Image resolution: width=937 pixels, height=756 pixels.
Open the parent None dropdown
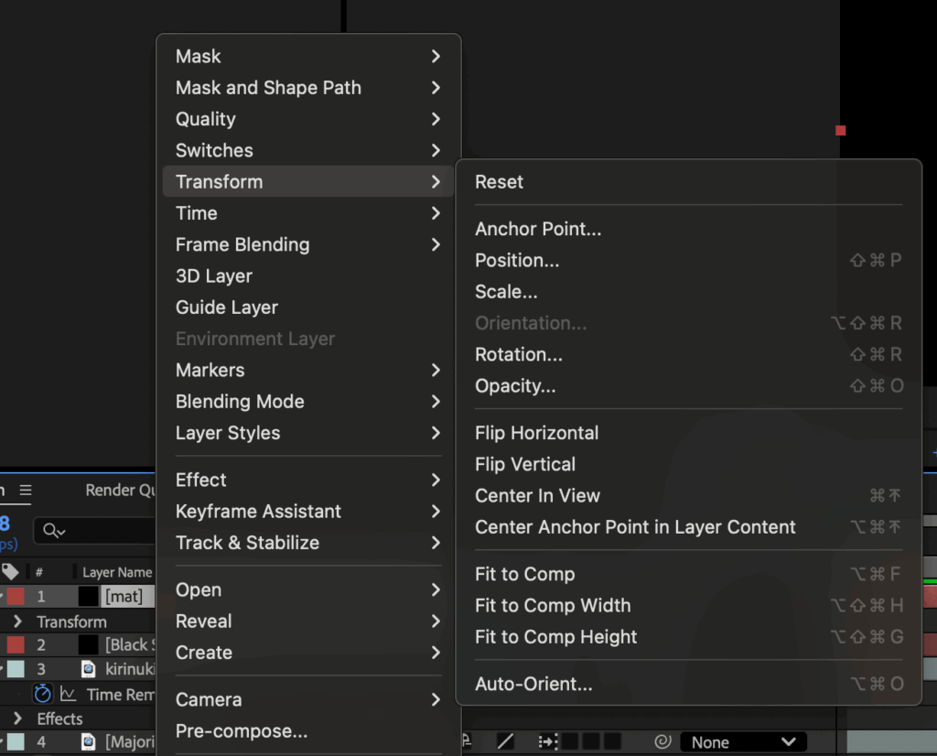(743, 742)
